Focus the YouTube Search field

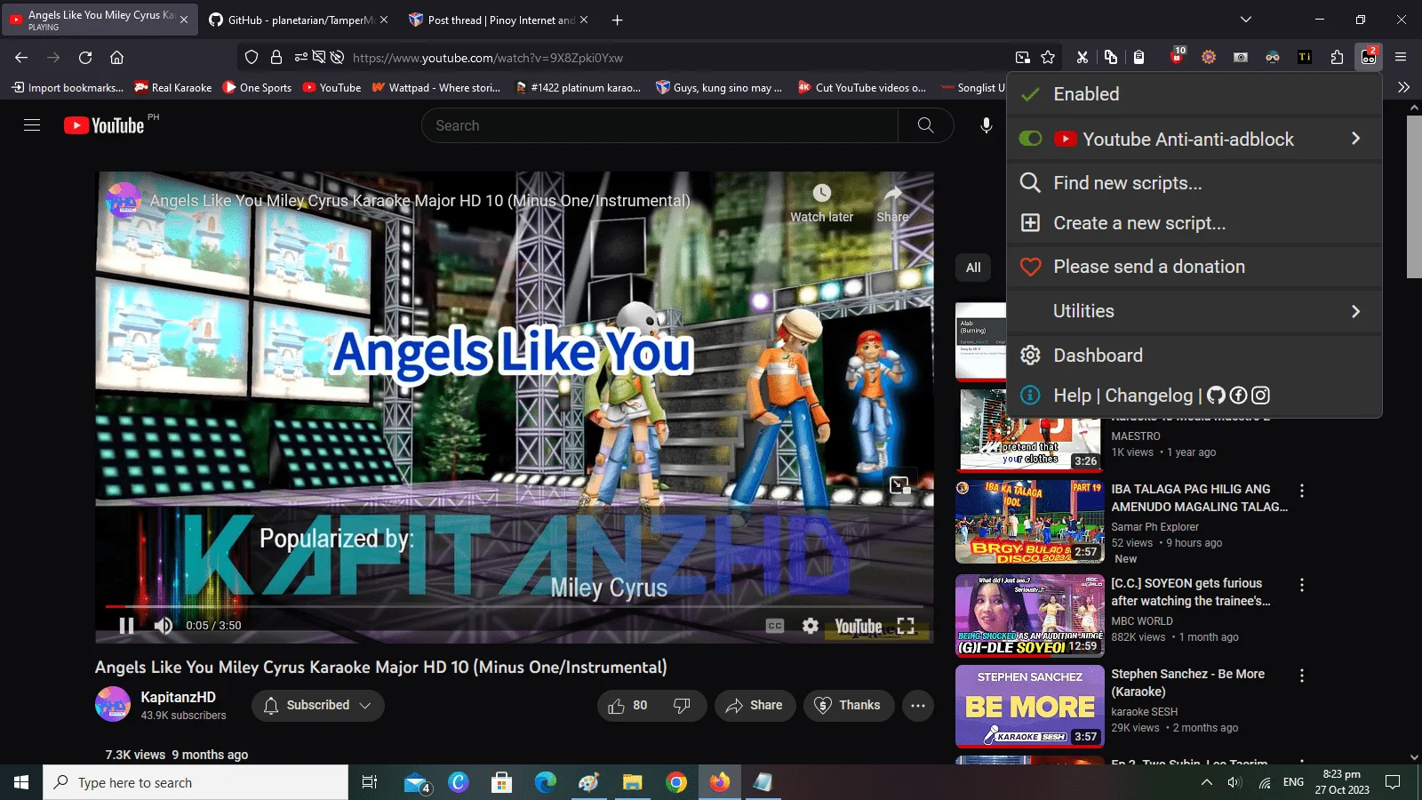click(659, 125)
